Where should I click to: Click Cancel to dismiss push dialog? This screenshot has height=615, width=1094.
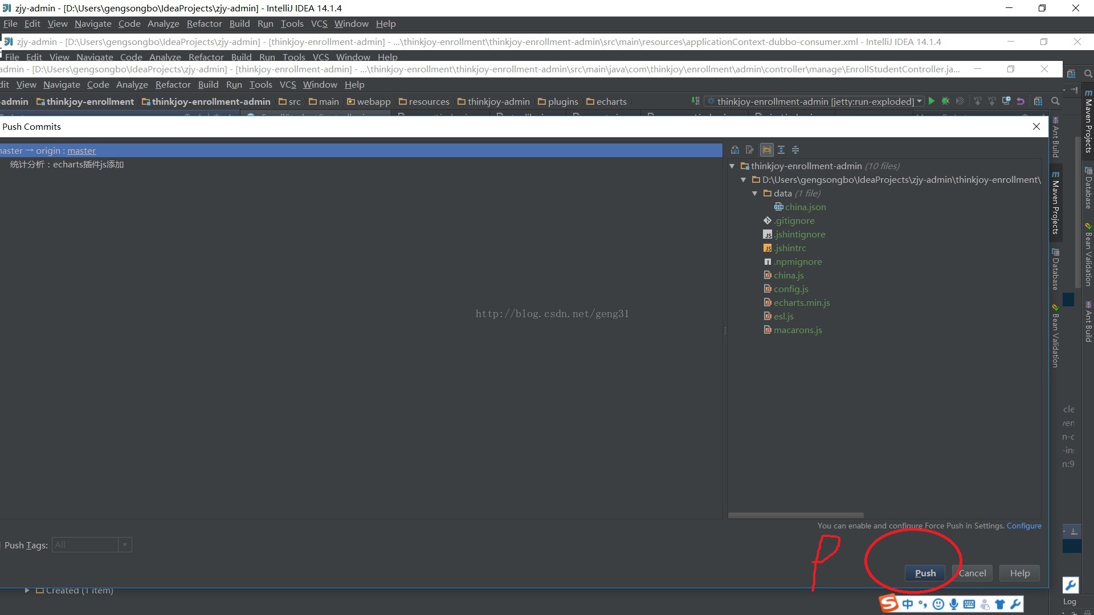(973, 573)
